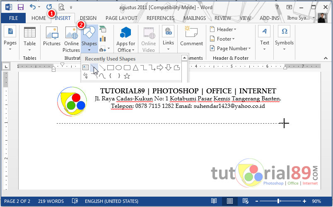
Task: Open Print Preview from quick access toolbar
Action: [61, 7]
